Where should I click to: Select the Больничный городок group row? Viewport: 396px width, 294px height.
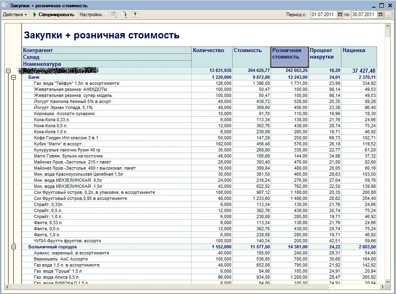pyautogui.click(x=199, y=247)
